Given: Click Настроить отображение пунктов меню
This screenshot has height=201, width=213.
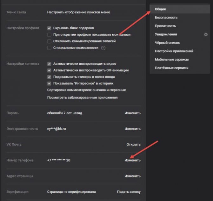Looking at the screenshot, I should 78,12.
